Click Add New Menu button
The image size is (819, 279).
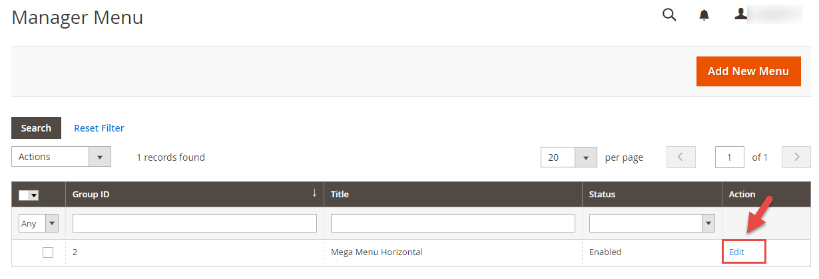[x=748, y=71]
